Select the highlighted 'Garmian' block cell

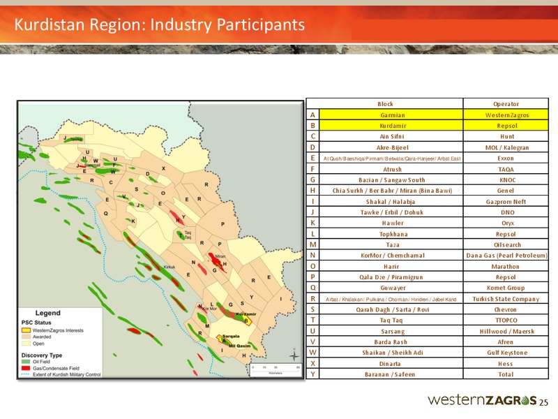click(391, 115)
